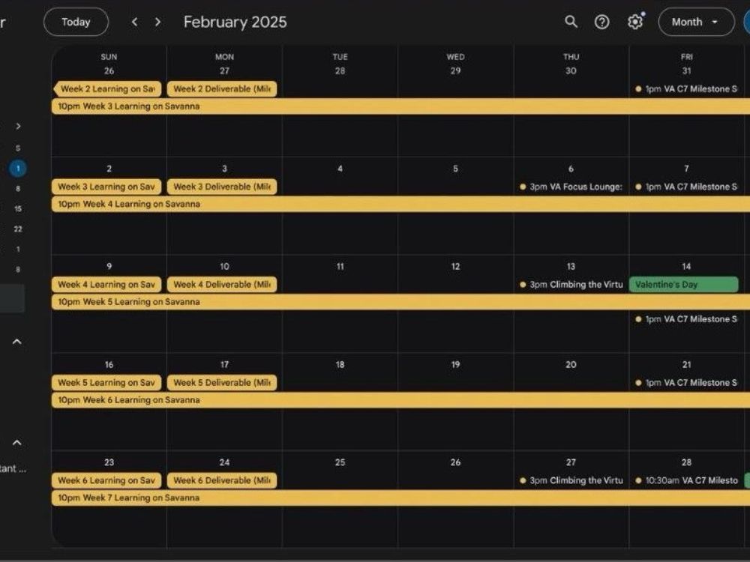Open 10pm Week 4 Learning on Savanna bar

(x=400, y=204)
